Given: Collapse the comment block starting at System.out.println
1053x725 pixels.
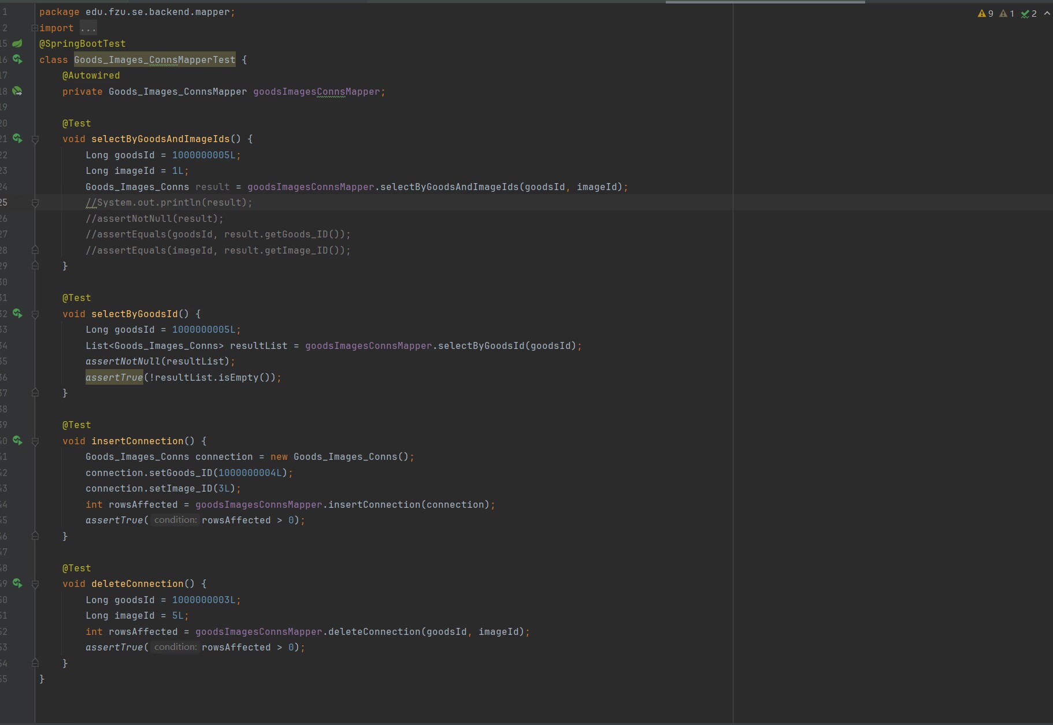Looking at the screenshot, I should [x=35, y=203].
